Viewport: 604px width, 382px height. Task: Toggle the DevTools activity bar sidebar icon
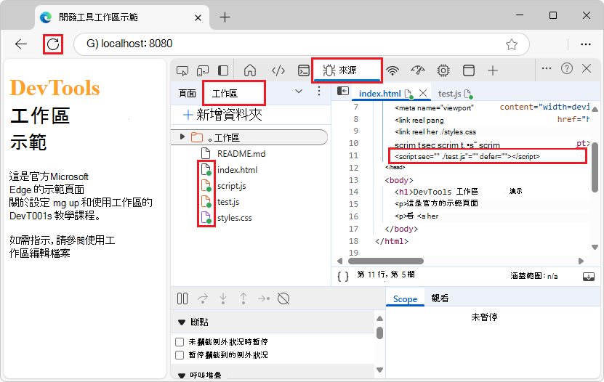pos(223,70)
